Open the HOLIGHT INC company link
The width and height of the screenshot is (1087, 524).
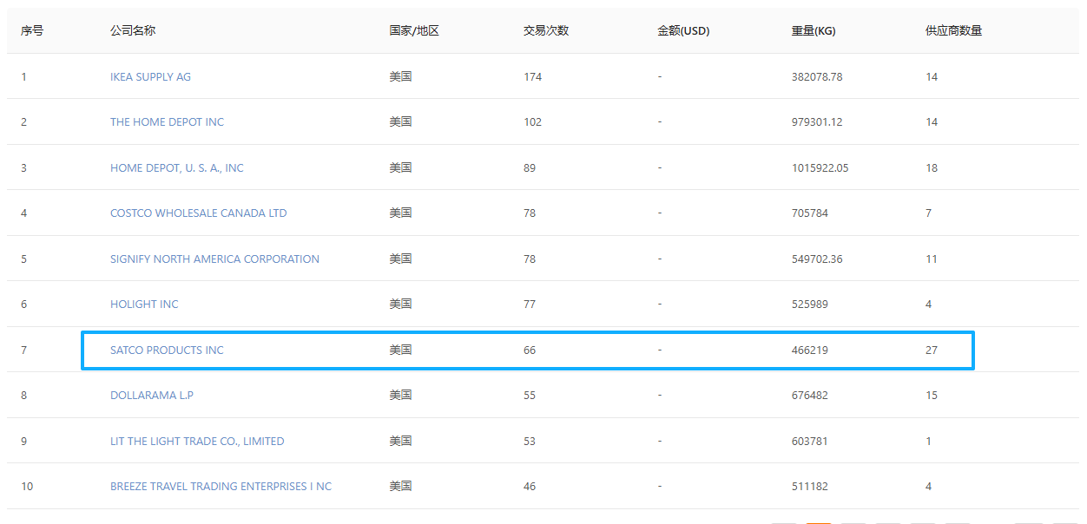click(x=144, y=305)
